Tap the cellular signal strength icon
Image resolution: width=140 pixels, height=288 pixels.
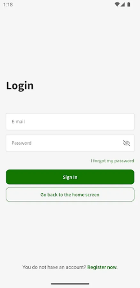click(122, 4)
